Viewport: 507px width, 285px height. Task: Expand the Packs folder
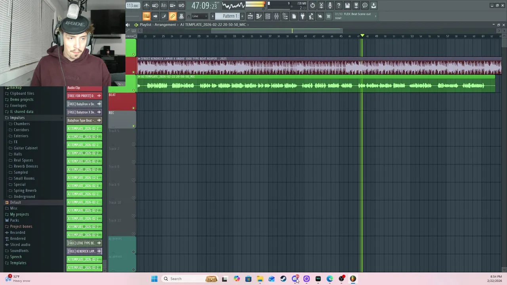point(14,220)
